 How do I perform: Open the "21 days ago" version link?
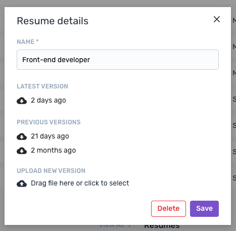coord(50,136)
